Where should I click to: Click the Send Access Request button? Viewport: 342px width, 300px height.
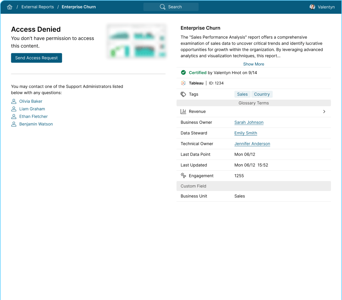click(36, 58)
